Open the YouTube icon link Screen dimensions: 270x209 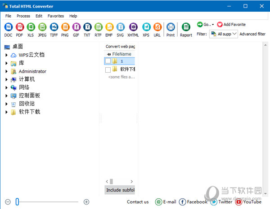coord(238,202)
